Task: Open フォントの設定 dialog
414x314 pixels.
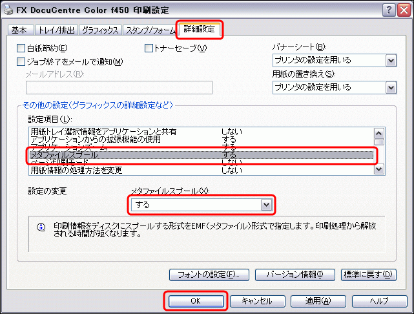Action: click(x=209, y=275)
